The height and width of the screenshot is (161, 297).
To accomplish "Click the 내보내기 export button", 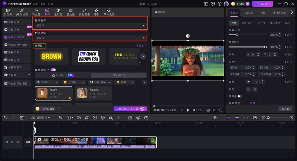I will click(x=262, y=4).
